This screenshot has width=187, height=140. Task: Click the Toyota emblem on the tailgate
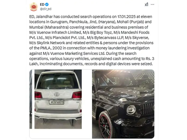57,94
